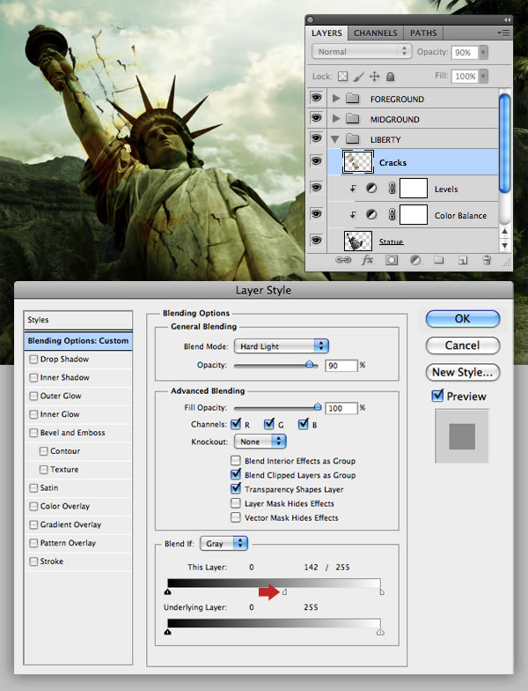Click the Color Balance layer clipping arrow icon
Screen dimensions: 528x691
[x=353, y=215]
